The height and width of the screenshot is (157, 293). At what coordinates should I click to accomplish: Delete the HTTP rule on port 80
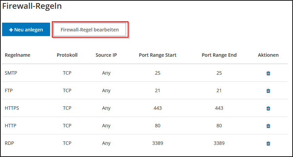pyautogui.click(x=268, y=126)
